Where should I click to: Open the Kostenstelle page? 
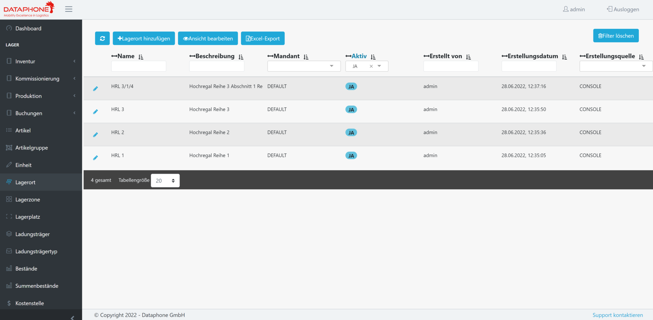pyautogui.click(x=29, y=303)
